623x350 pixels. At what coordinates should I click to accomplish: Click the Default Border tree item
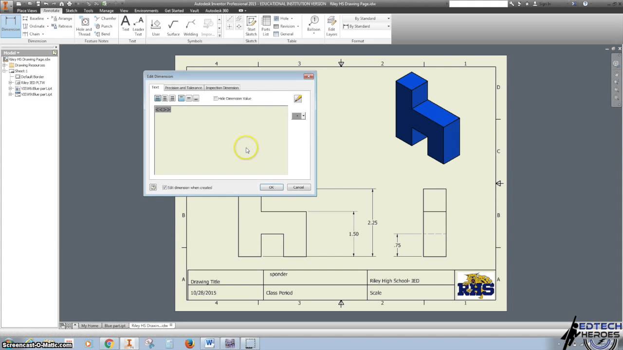[x=32, y=77]
